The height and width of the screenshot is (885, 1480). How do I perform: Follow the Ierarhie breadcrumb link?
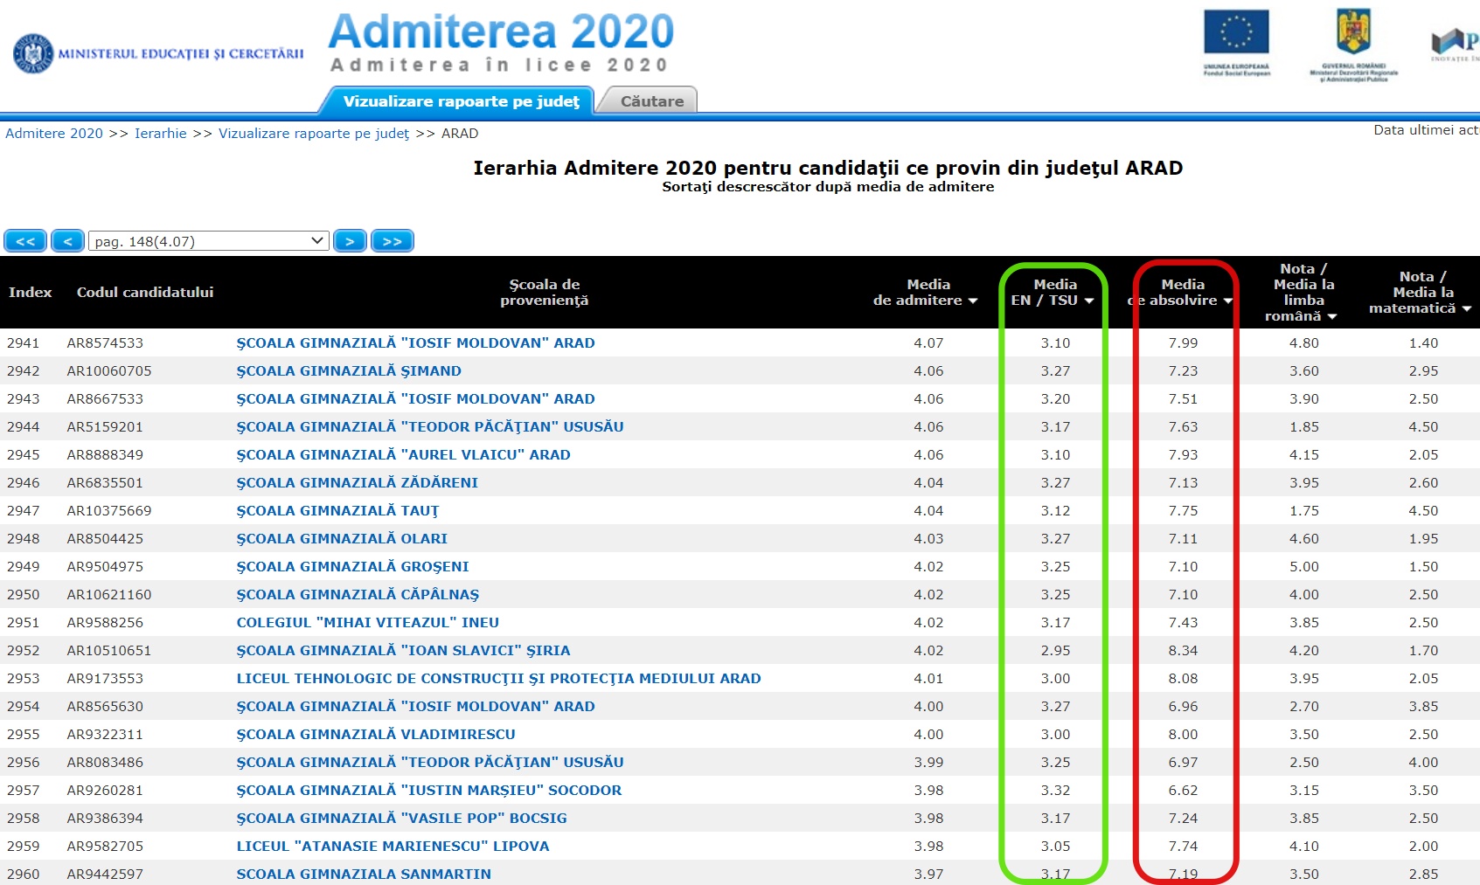pos(161,134)
